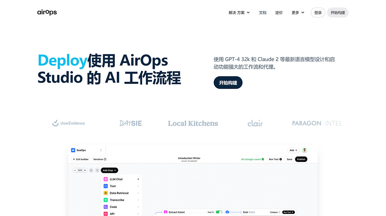Select the LLM Chat step icon
This screenshot has width=386, height=216.
[106, 179]
